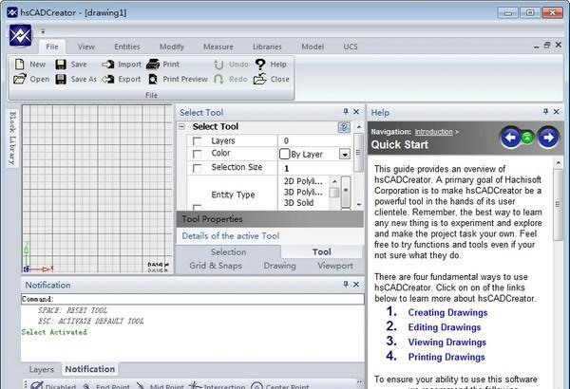Close the Help panel
The width and height of the screenshot is (570, 389).
pyautogui.click(x=556, y=112)
